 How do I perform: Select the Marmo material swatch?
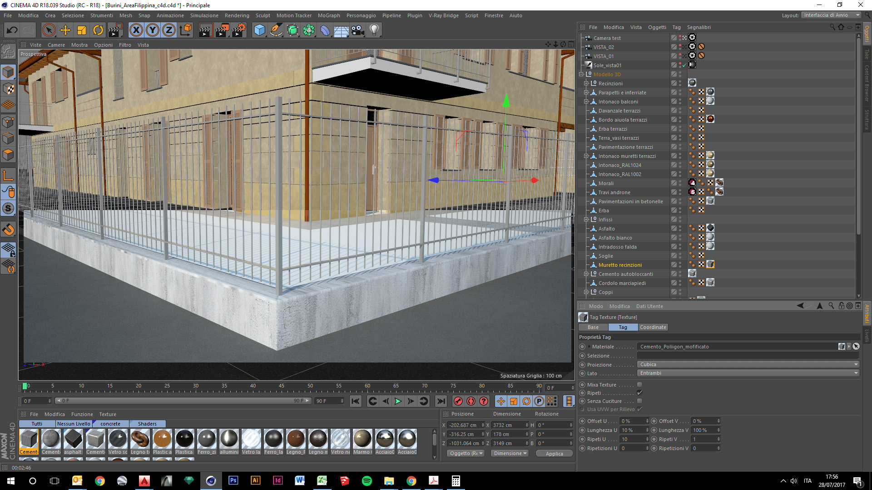click(x=362, y=439)
